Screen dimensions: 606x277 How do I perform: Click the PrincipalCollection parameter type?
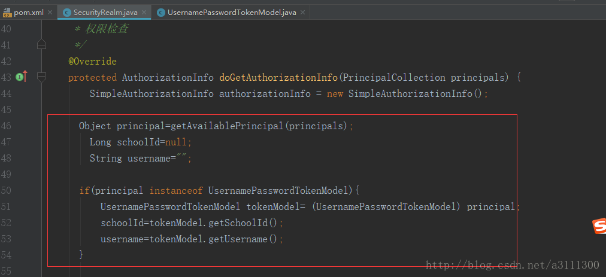tap(394, 78)
